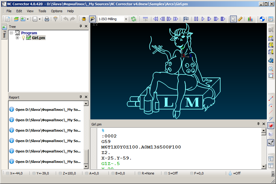This screenshot has width=276, height=184.
Task: Click the slider with dots speed icon
Action: click(146, 19)
